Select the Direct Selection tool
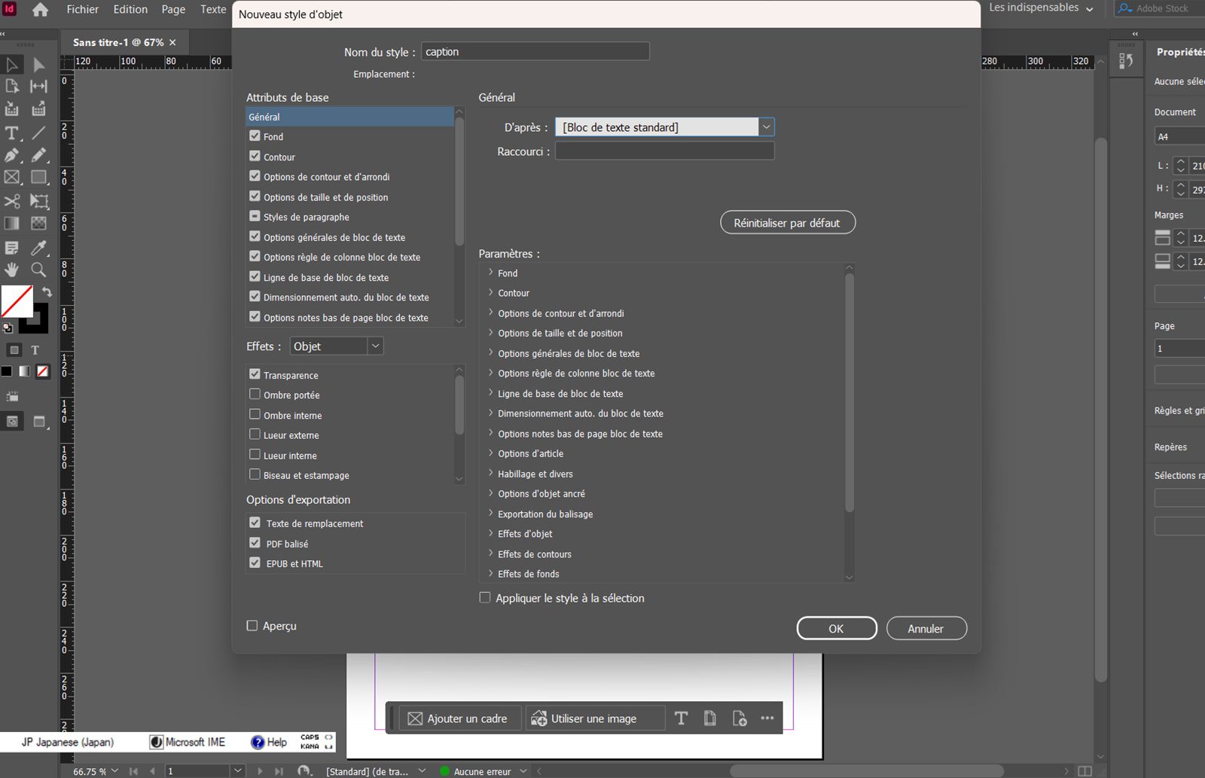Image resolution: width=1205 pixels, height=778 pixels. pos(38,65)
